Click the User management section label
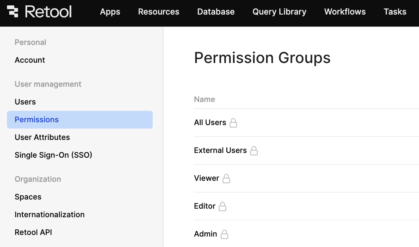The width and height of the screenshot is (419, 247). [48, 84]
